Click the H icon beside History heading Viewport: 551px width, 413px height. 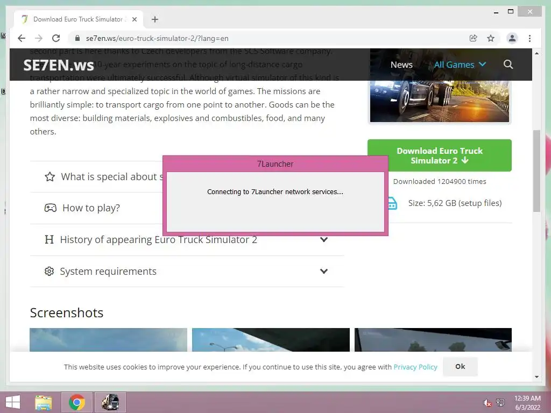49,239
